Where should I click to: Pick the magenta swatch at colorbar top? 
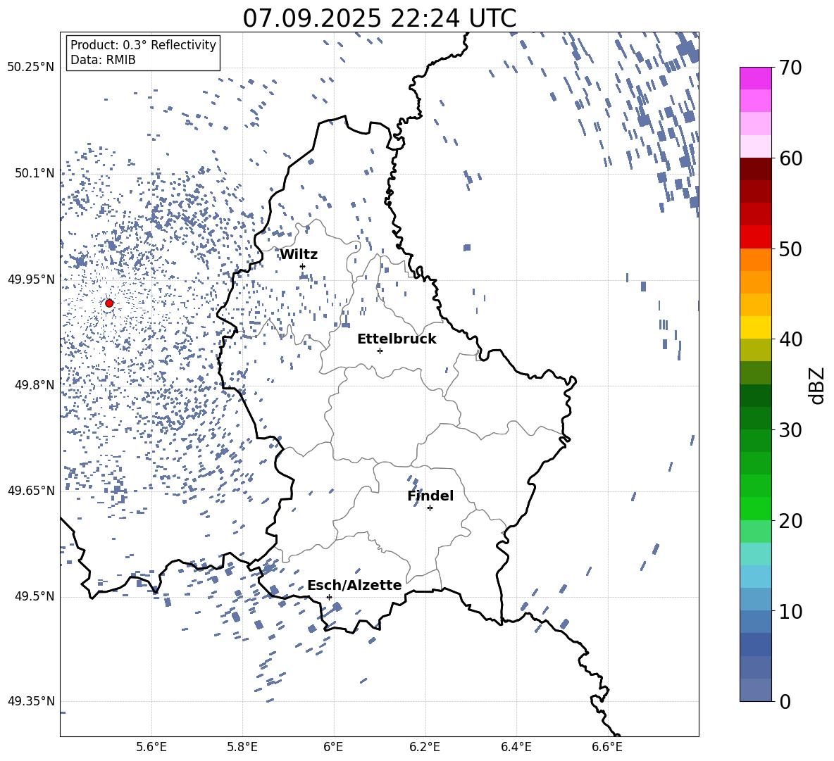coord(756,79)
